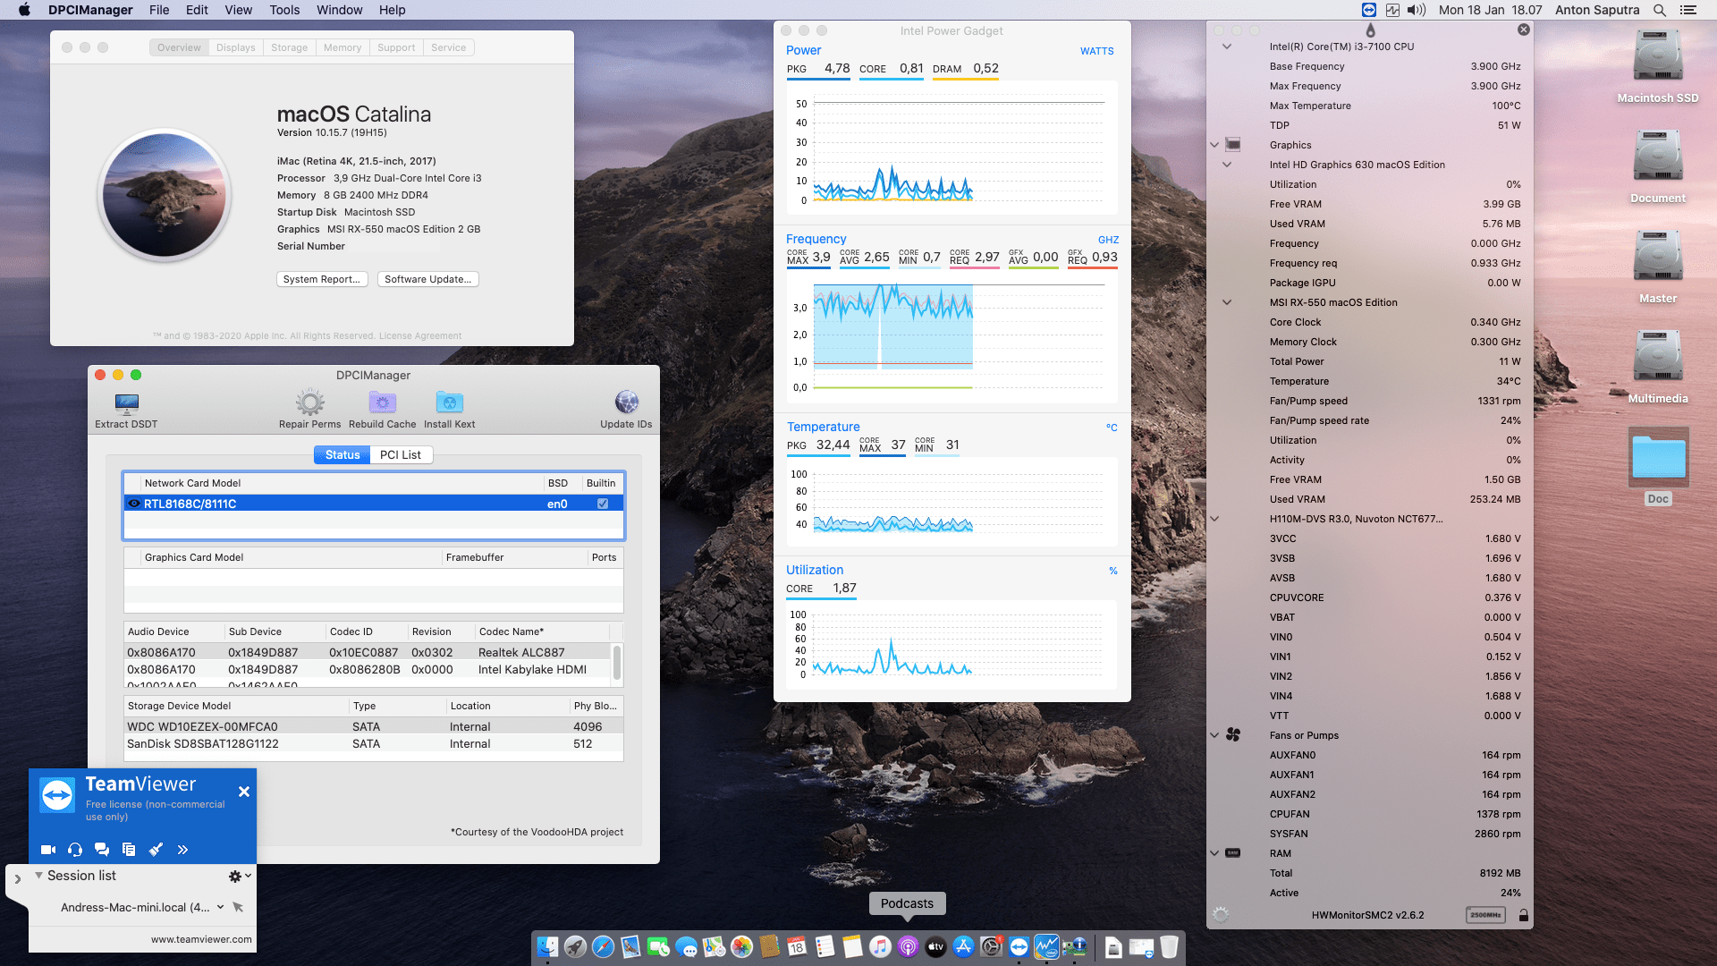Collapse the TeamViewer Session list triangle
The image size is (1717, 966).
[38, 876]
